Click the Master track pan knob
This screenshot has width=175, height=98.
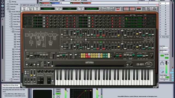coord(162,63)
